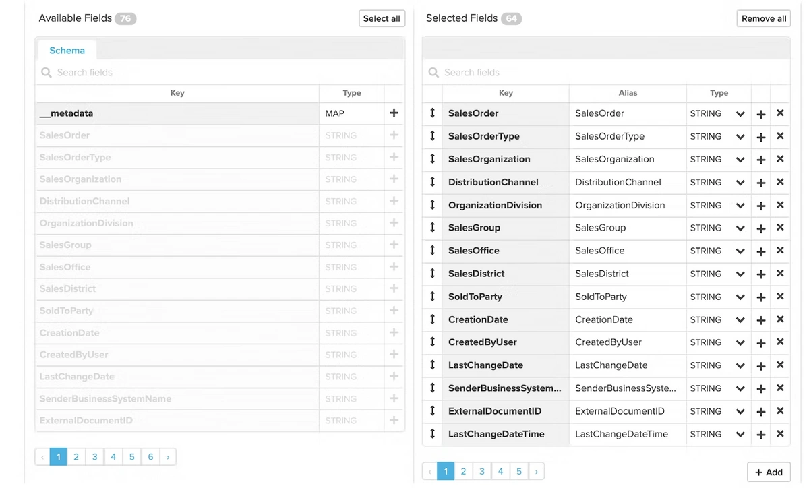Open type dropdown for SoldToParty
The image size is (809, 488).
coord(740,297)
